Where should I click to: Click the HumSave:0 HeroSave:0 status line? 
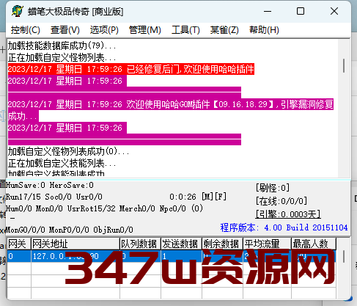coord(50,185)
